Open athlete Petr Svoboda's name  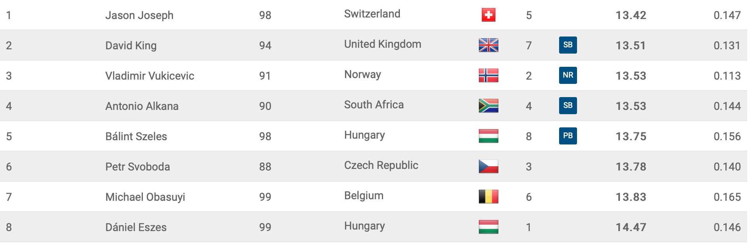pyautogui.click(x=137, y=167)
